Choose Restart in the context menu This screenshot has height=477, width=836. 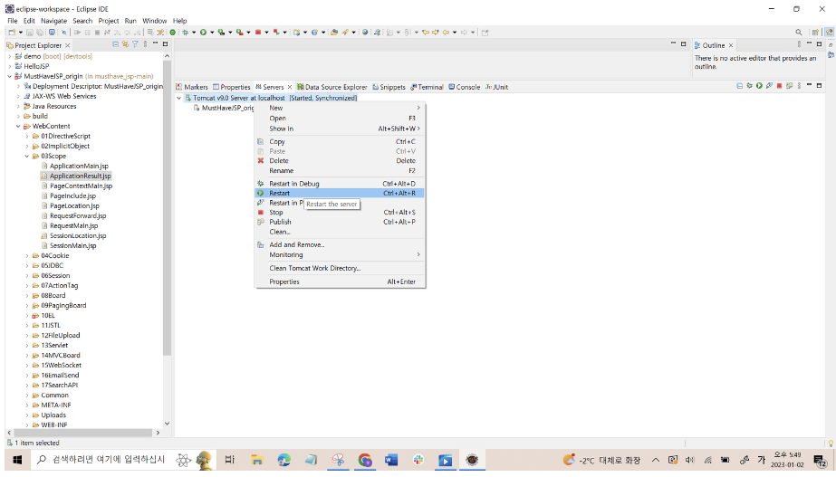pos(340,194)
